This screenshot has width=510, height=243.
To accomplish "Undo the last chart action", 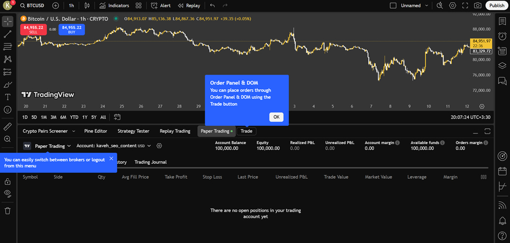I will tap(212, 6).
